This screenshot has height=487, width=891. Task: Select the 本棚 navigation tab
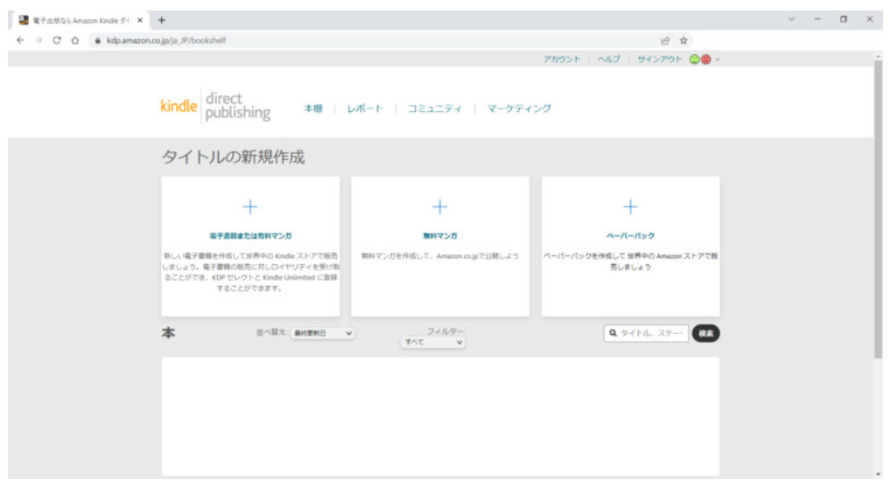click(x=313, y=108)
